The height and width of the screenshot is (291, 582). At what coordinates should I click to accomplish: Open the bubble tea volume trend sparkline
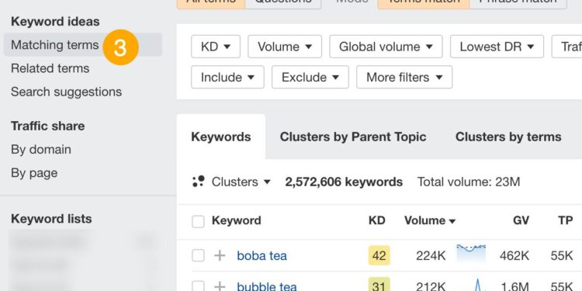471,285
